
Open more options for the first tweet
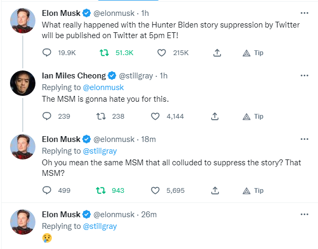pos(304,12)
